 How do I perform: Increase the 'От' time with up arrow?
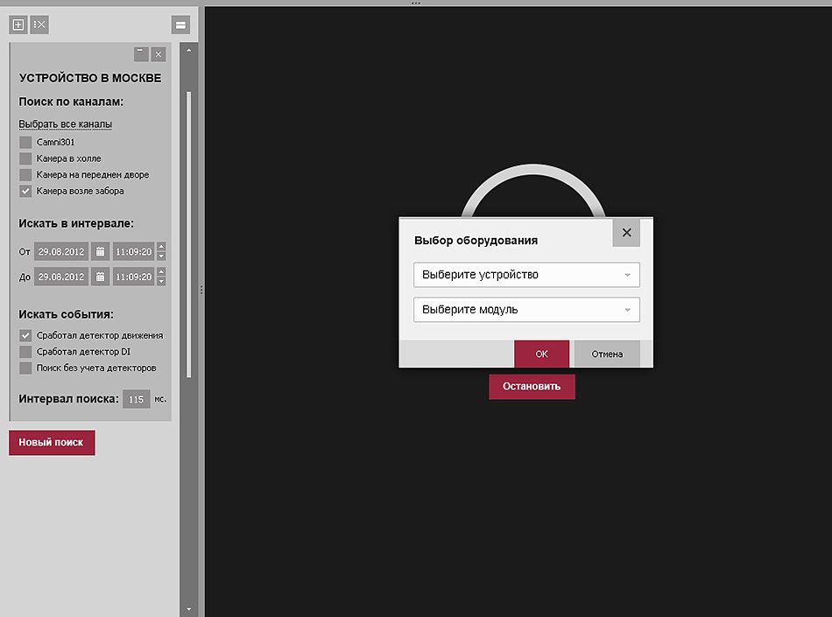pyautogui.click(x=161, y=248)
